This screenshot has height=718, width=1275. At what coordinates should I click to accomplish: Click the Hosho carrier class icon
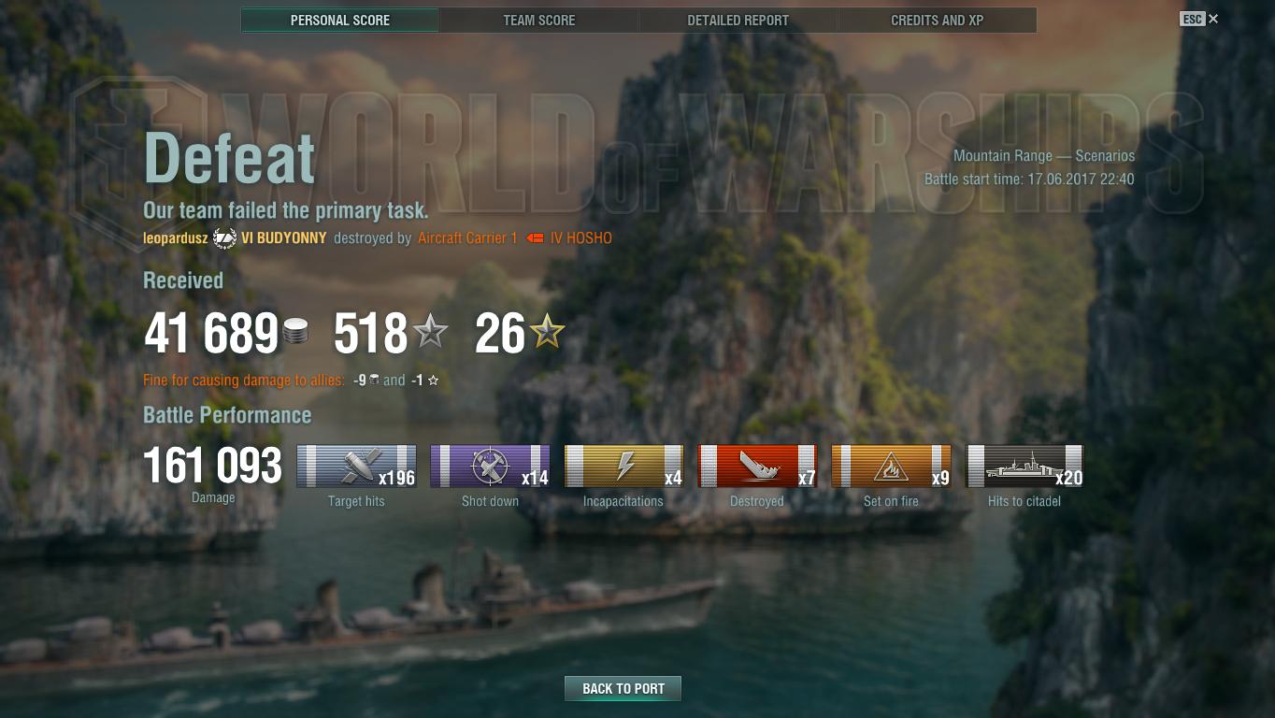pos(535,238)
